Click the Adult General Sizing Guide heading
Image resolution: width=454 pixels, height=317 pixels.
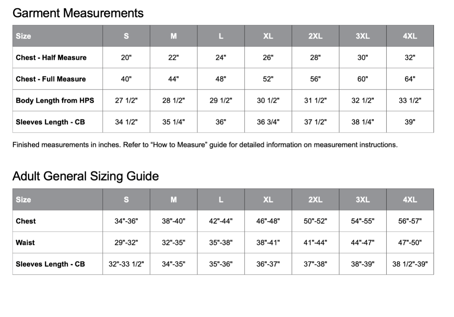pos(85,176)
